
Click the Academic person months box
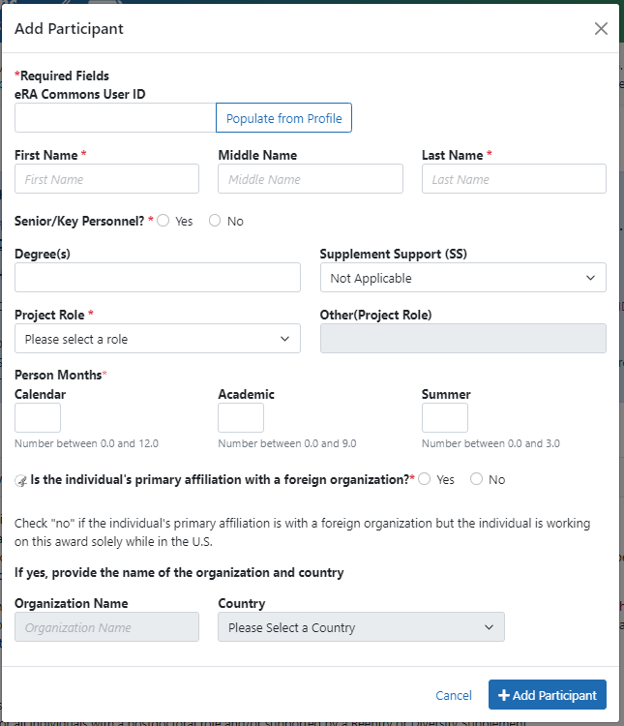(x=241, y=418)
